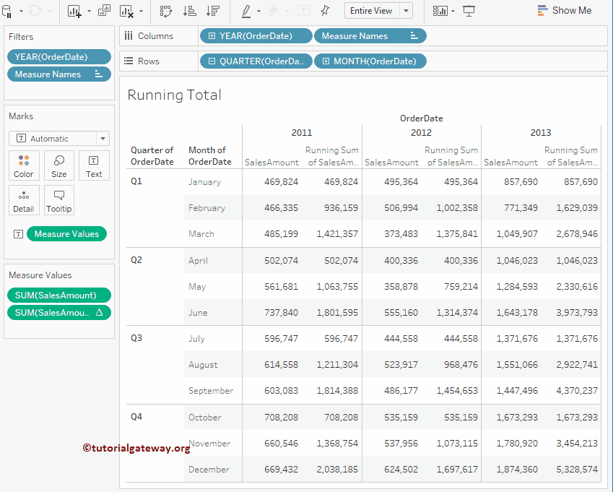Click the Duplicate sheet icon
The height and width of the screenshot is (492, 613).
pos(104,11)
